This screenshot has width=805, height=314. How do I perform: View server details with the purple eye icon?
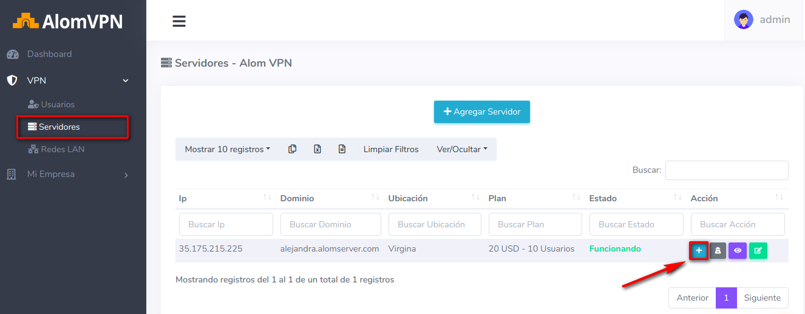738,250
